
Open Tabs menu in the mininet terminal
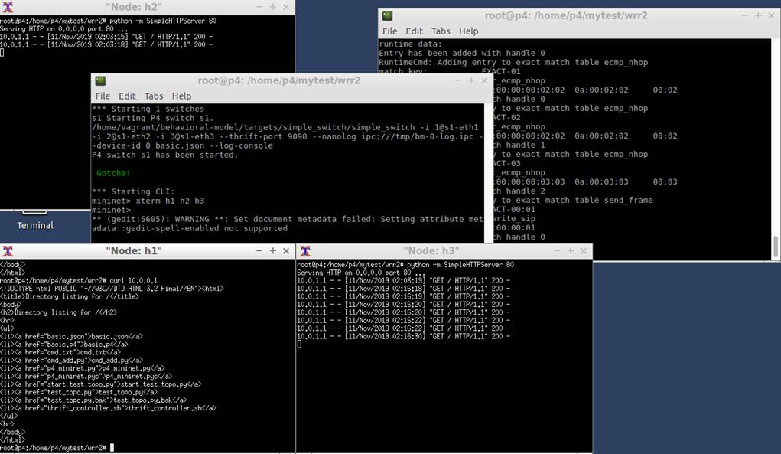tap(154, 96)
